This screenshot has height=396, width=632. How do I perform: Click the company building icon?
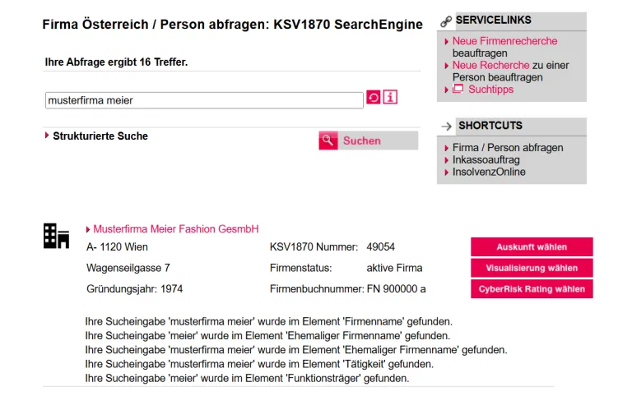coord(56,236)
